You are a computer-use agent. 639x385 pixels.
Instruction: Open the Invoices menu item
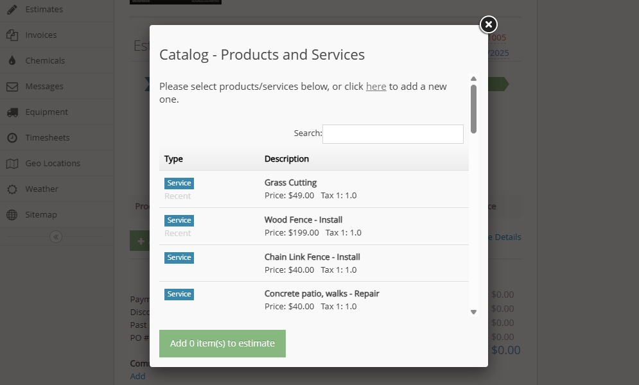coord(41,35)
